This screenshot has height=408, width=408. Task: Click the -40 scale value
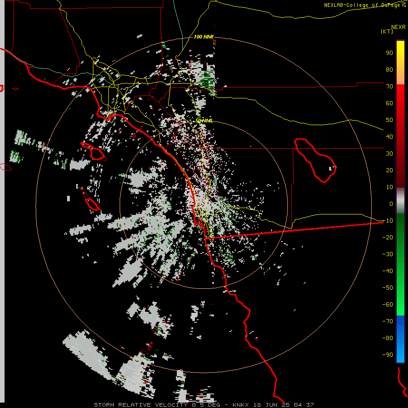388,271
